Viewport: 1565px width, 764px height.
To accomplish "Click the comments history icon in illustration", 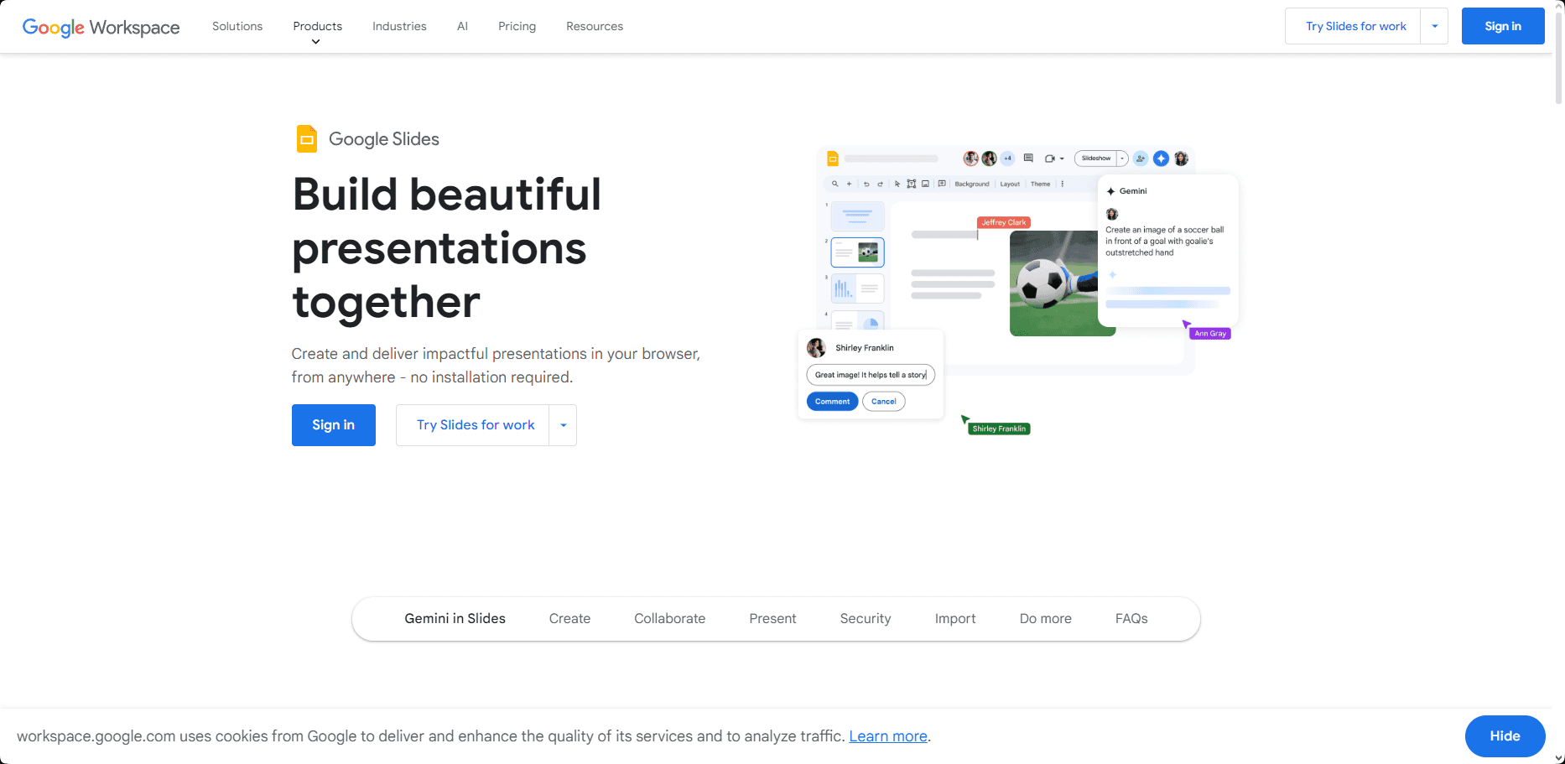I will pyautogui.click(x=1028, y=158).
